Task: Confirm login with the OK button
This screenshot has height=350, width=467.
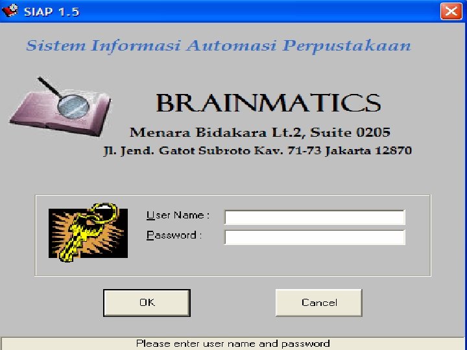Action: coord(147,303)
